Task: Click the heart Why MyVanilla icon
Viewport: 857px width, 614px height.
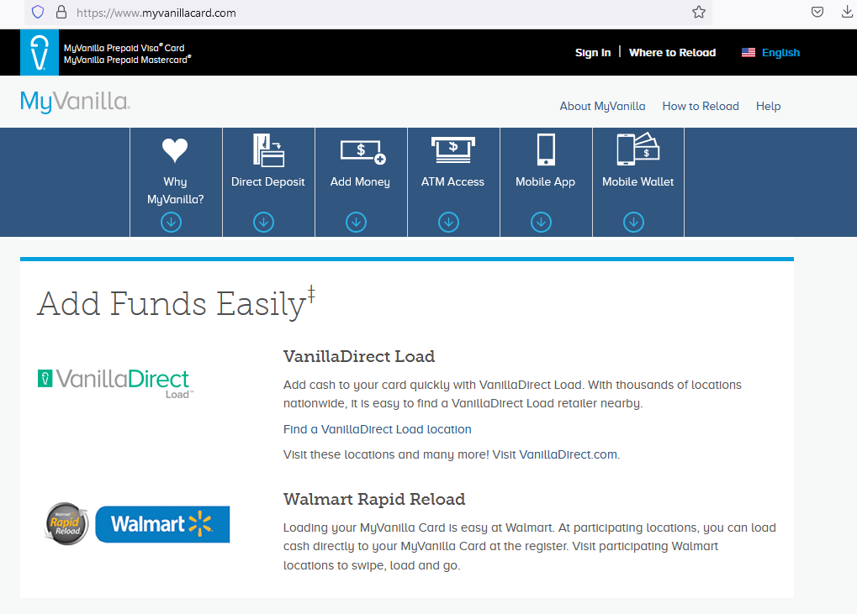Action: (x=175, y=150)
